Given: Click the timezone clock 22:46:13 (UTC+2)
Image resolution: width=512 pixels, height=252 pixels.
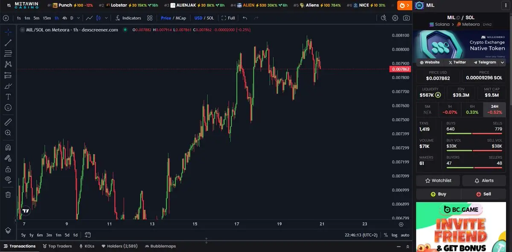Looking at the screenshot, I should [361, 235].
